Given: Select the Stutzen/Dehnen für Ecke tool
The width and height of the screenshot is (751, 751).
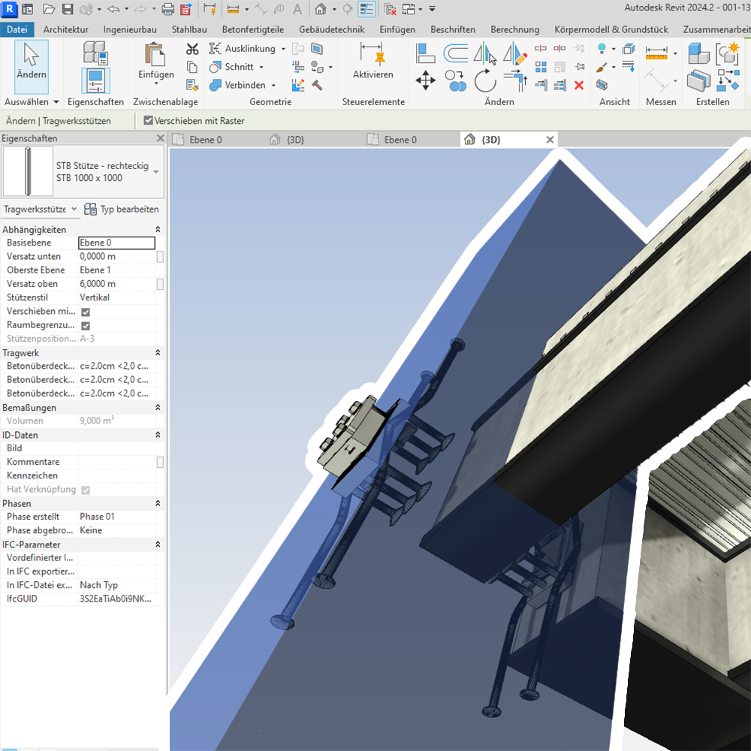Looking at the screenshot, I should point(515,80).
